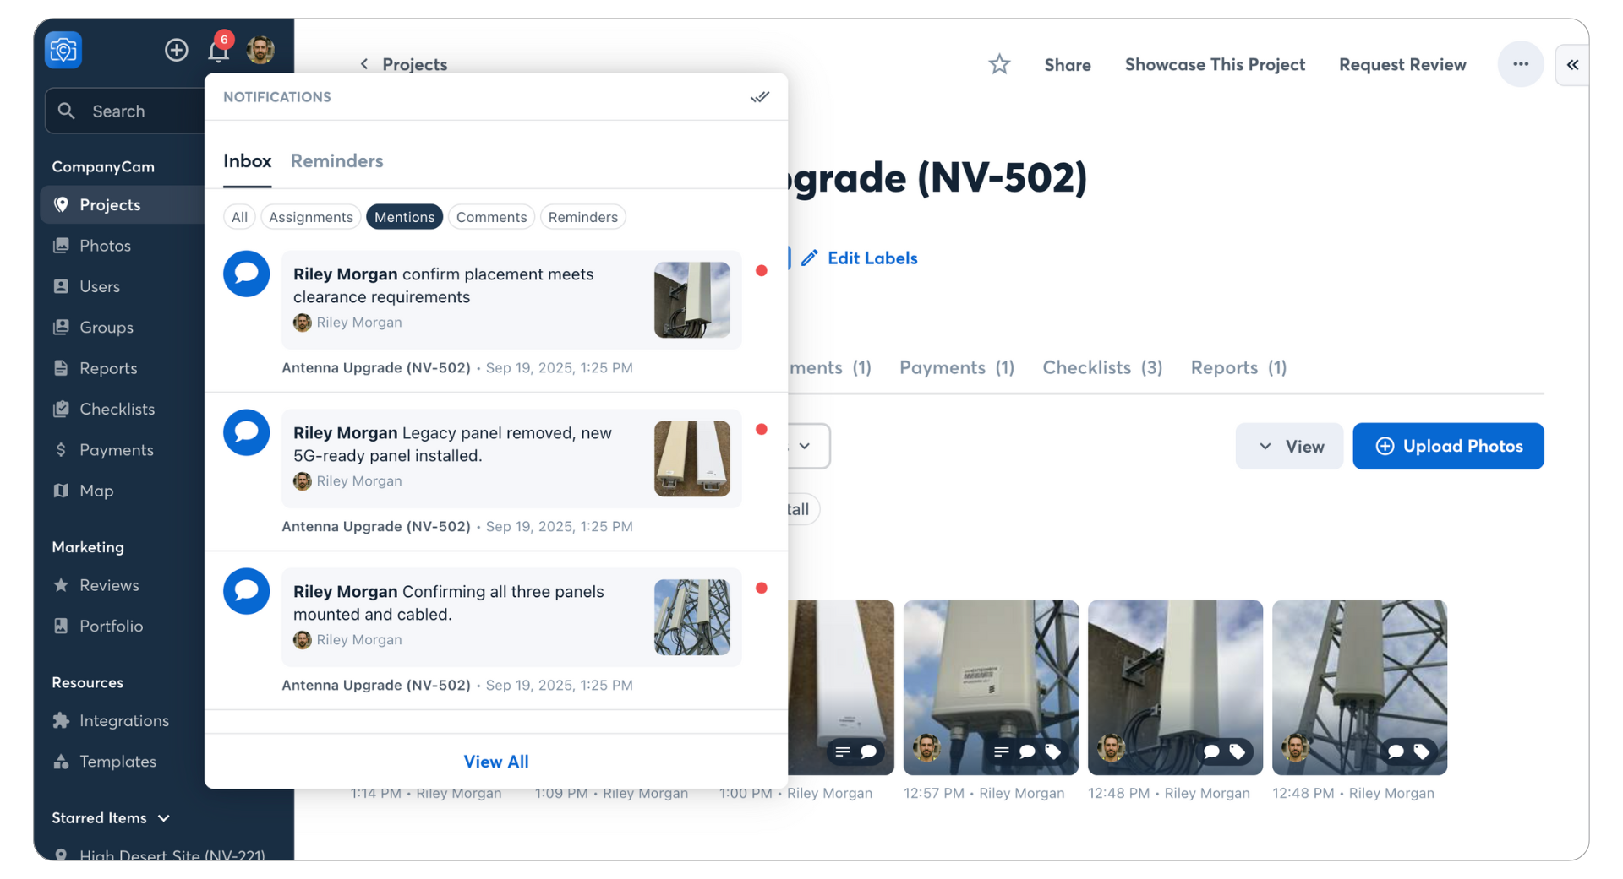Star this project using the star icon
The image size is (1623, 879).
(x=999, y=64)
